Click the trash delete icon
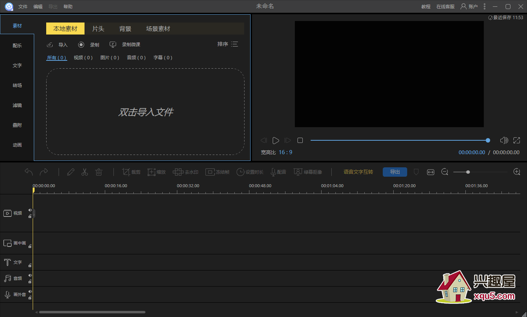This screenshot has width=527, height=317. pos(99,172)
